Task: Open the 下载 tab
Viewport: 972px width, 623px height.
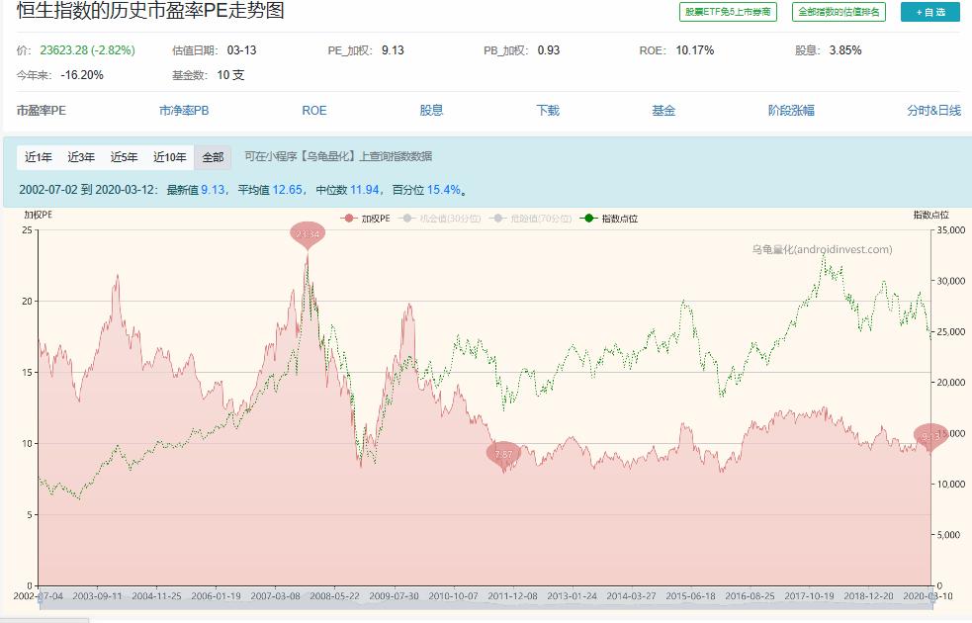Action: tap(548, 111)
